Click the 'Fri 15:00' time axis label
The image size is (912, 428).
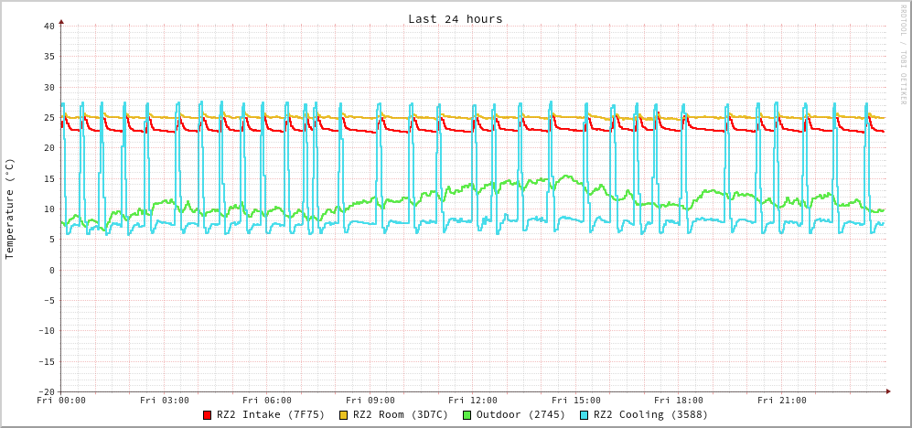[x=575, y=400]
